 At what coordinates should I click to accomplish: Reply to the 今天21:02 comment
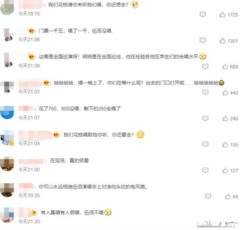click(x=205, y=92)
